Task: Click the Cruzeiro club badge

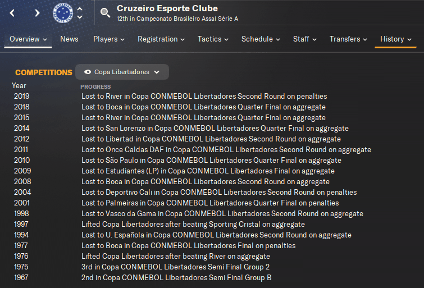Action: coord(62,12)
